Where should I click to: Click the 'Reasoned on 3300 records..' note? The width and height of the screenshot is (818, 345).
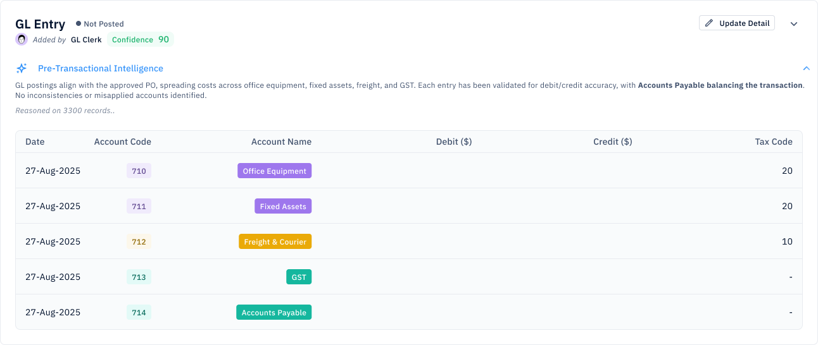pyautogui.click(x=65, y=111)
